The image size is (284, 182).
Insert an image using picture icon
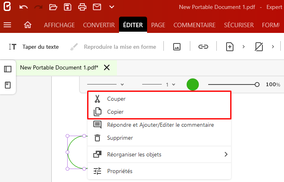(177, 47)
